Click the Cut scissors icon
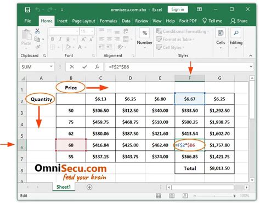This screenshot has height=204, width=260. pyautogui.click(x=37, y=31)
